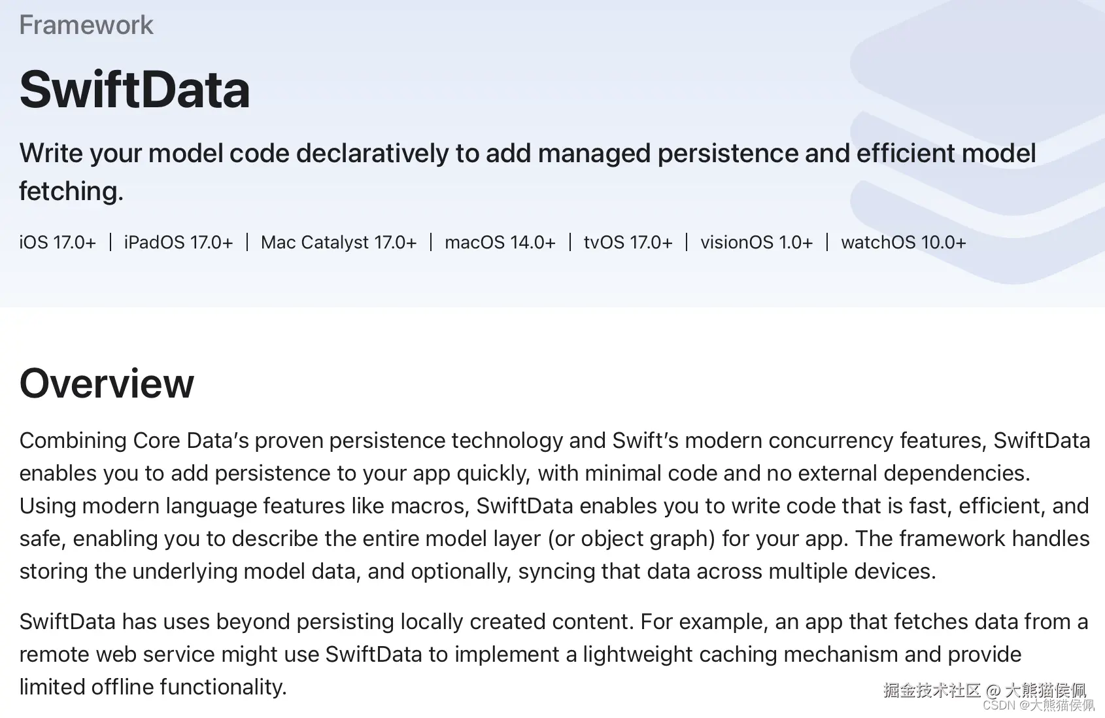Image resolution: width=1105 pixels, height=718 pixels.
Task: Select the iOS 17.0+ platform badge
Action: pos(58,243)
